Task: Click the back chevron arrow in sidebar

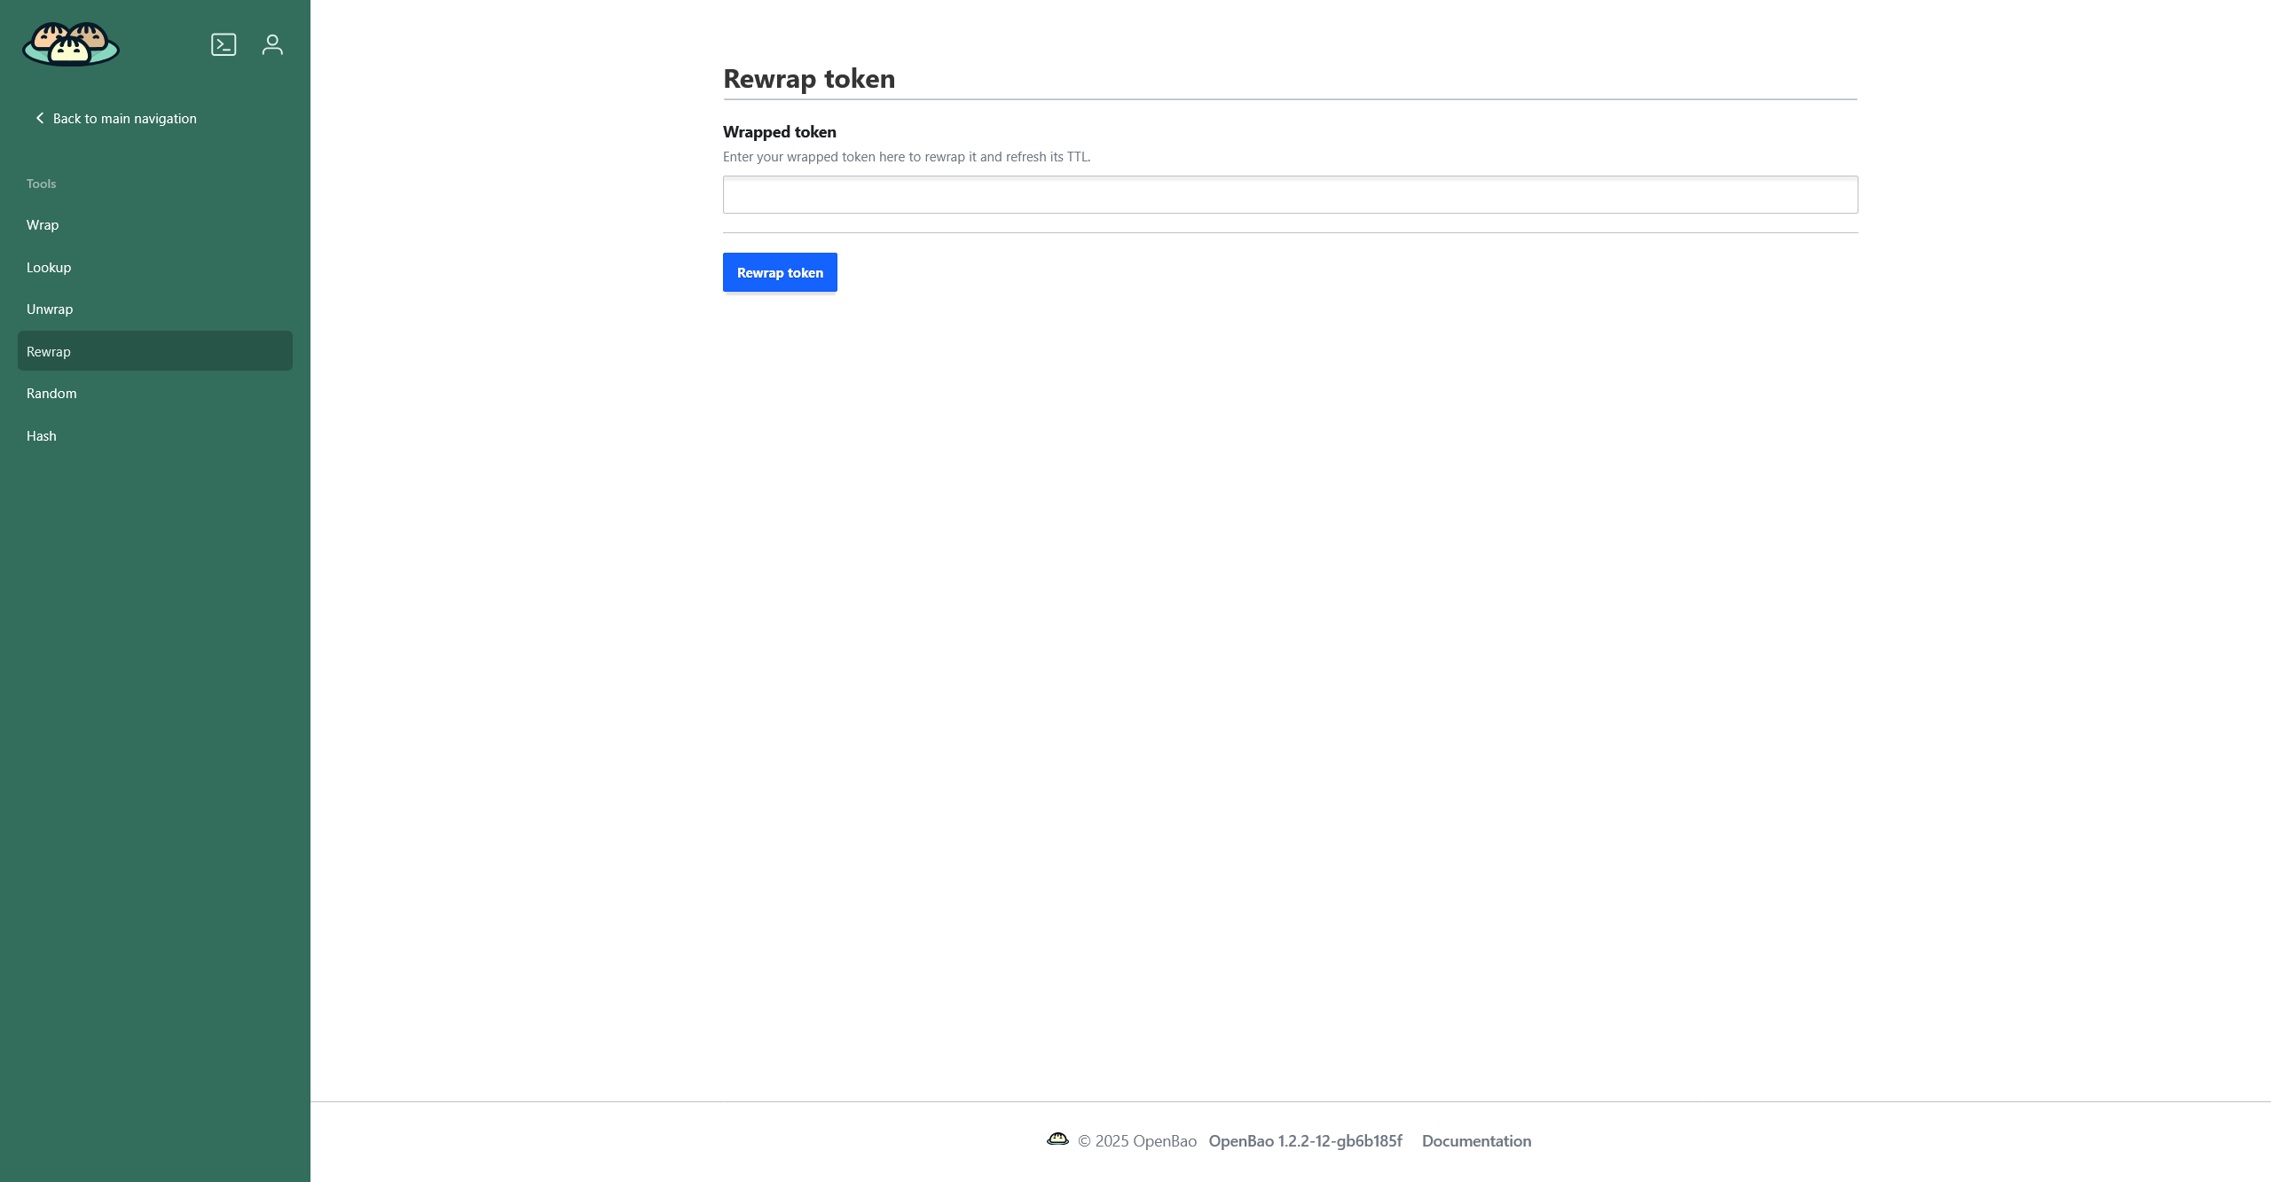Action: click(x=39, y=118)
